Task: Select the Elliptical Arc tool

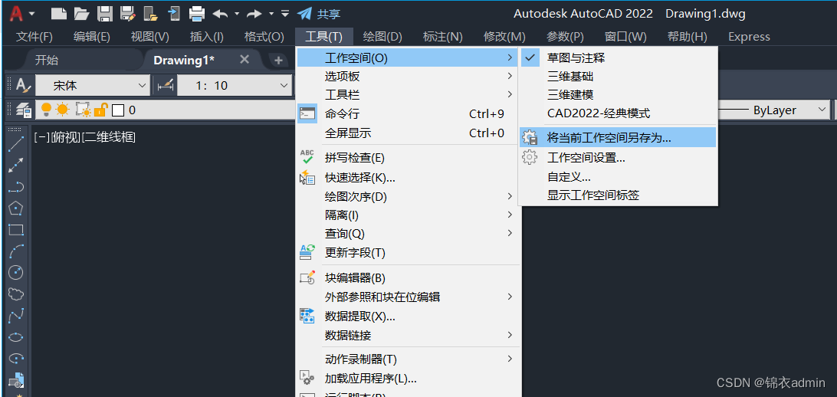Action: pos(16,358)
